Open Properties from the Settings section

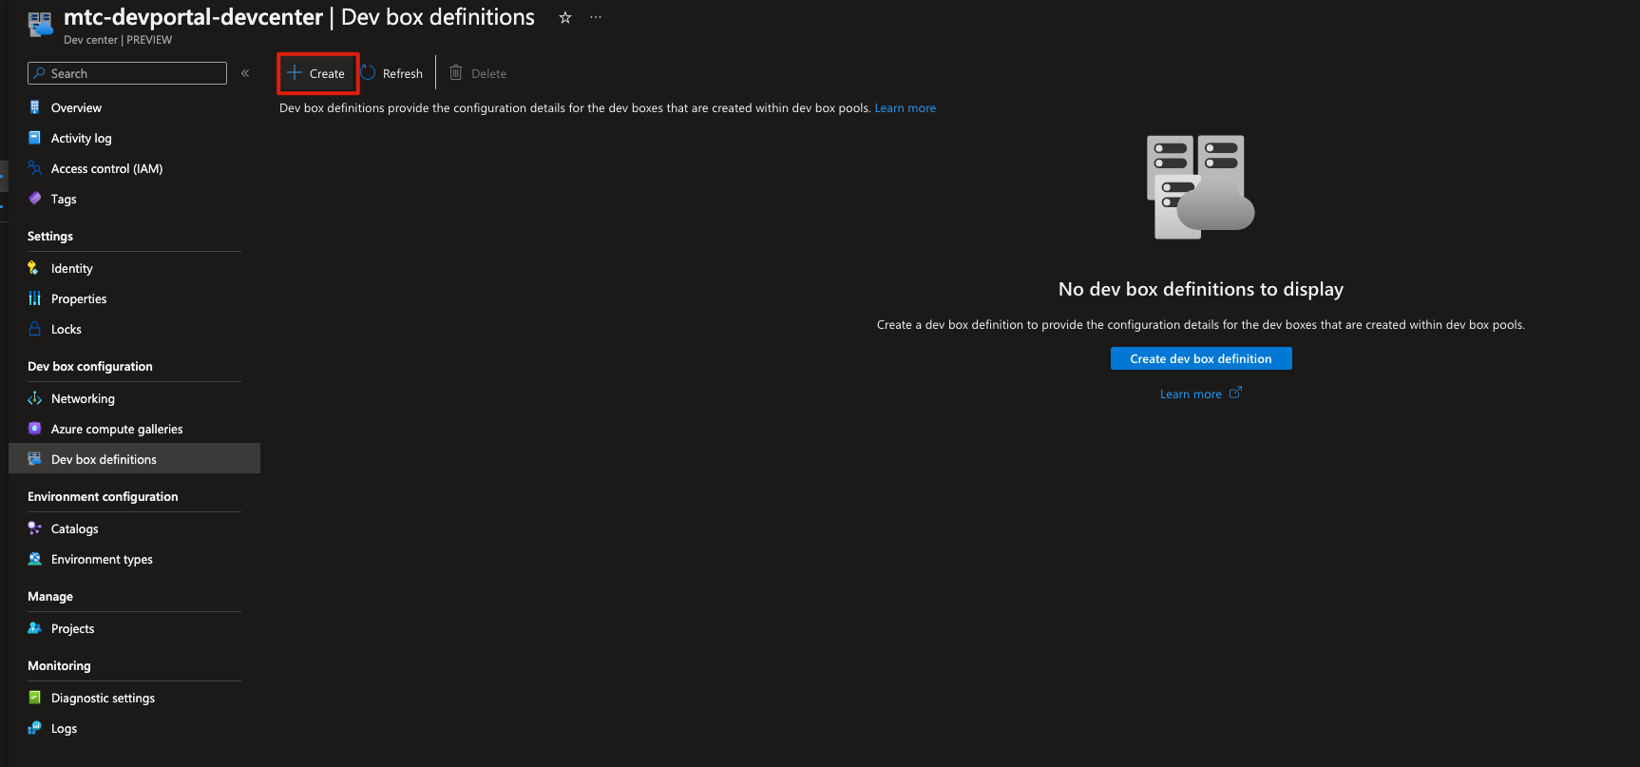click(x=79, y=298)
